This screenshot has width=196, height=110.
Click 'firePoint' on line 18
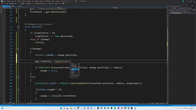point(36,12)
